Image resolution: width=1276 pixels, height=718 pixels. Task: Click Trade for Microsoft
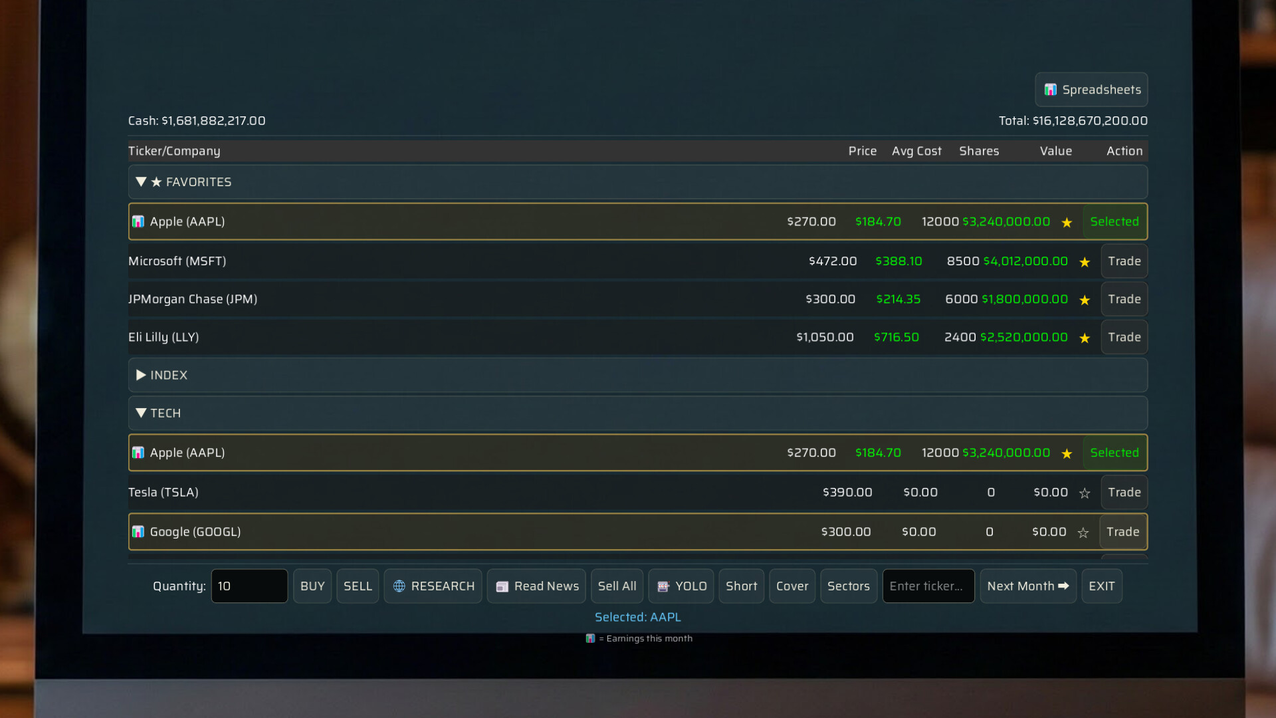[1124, 261]
